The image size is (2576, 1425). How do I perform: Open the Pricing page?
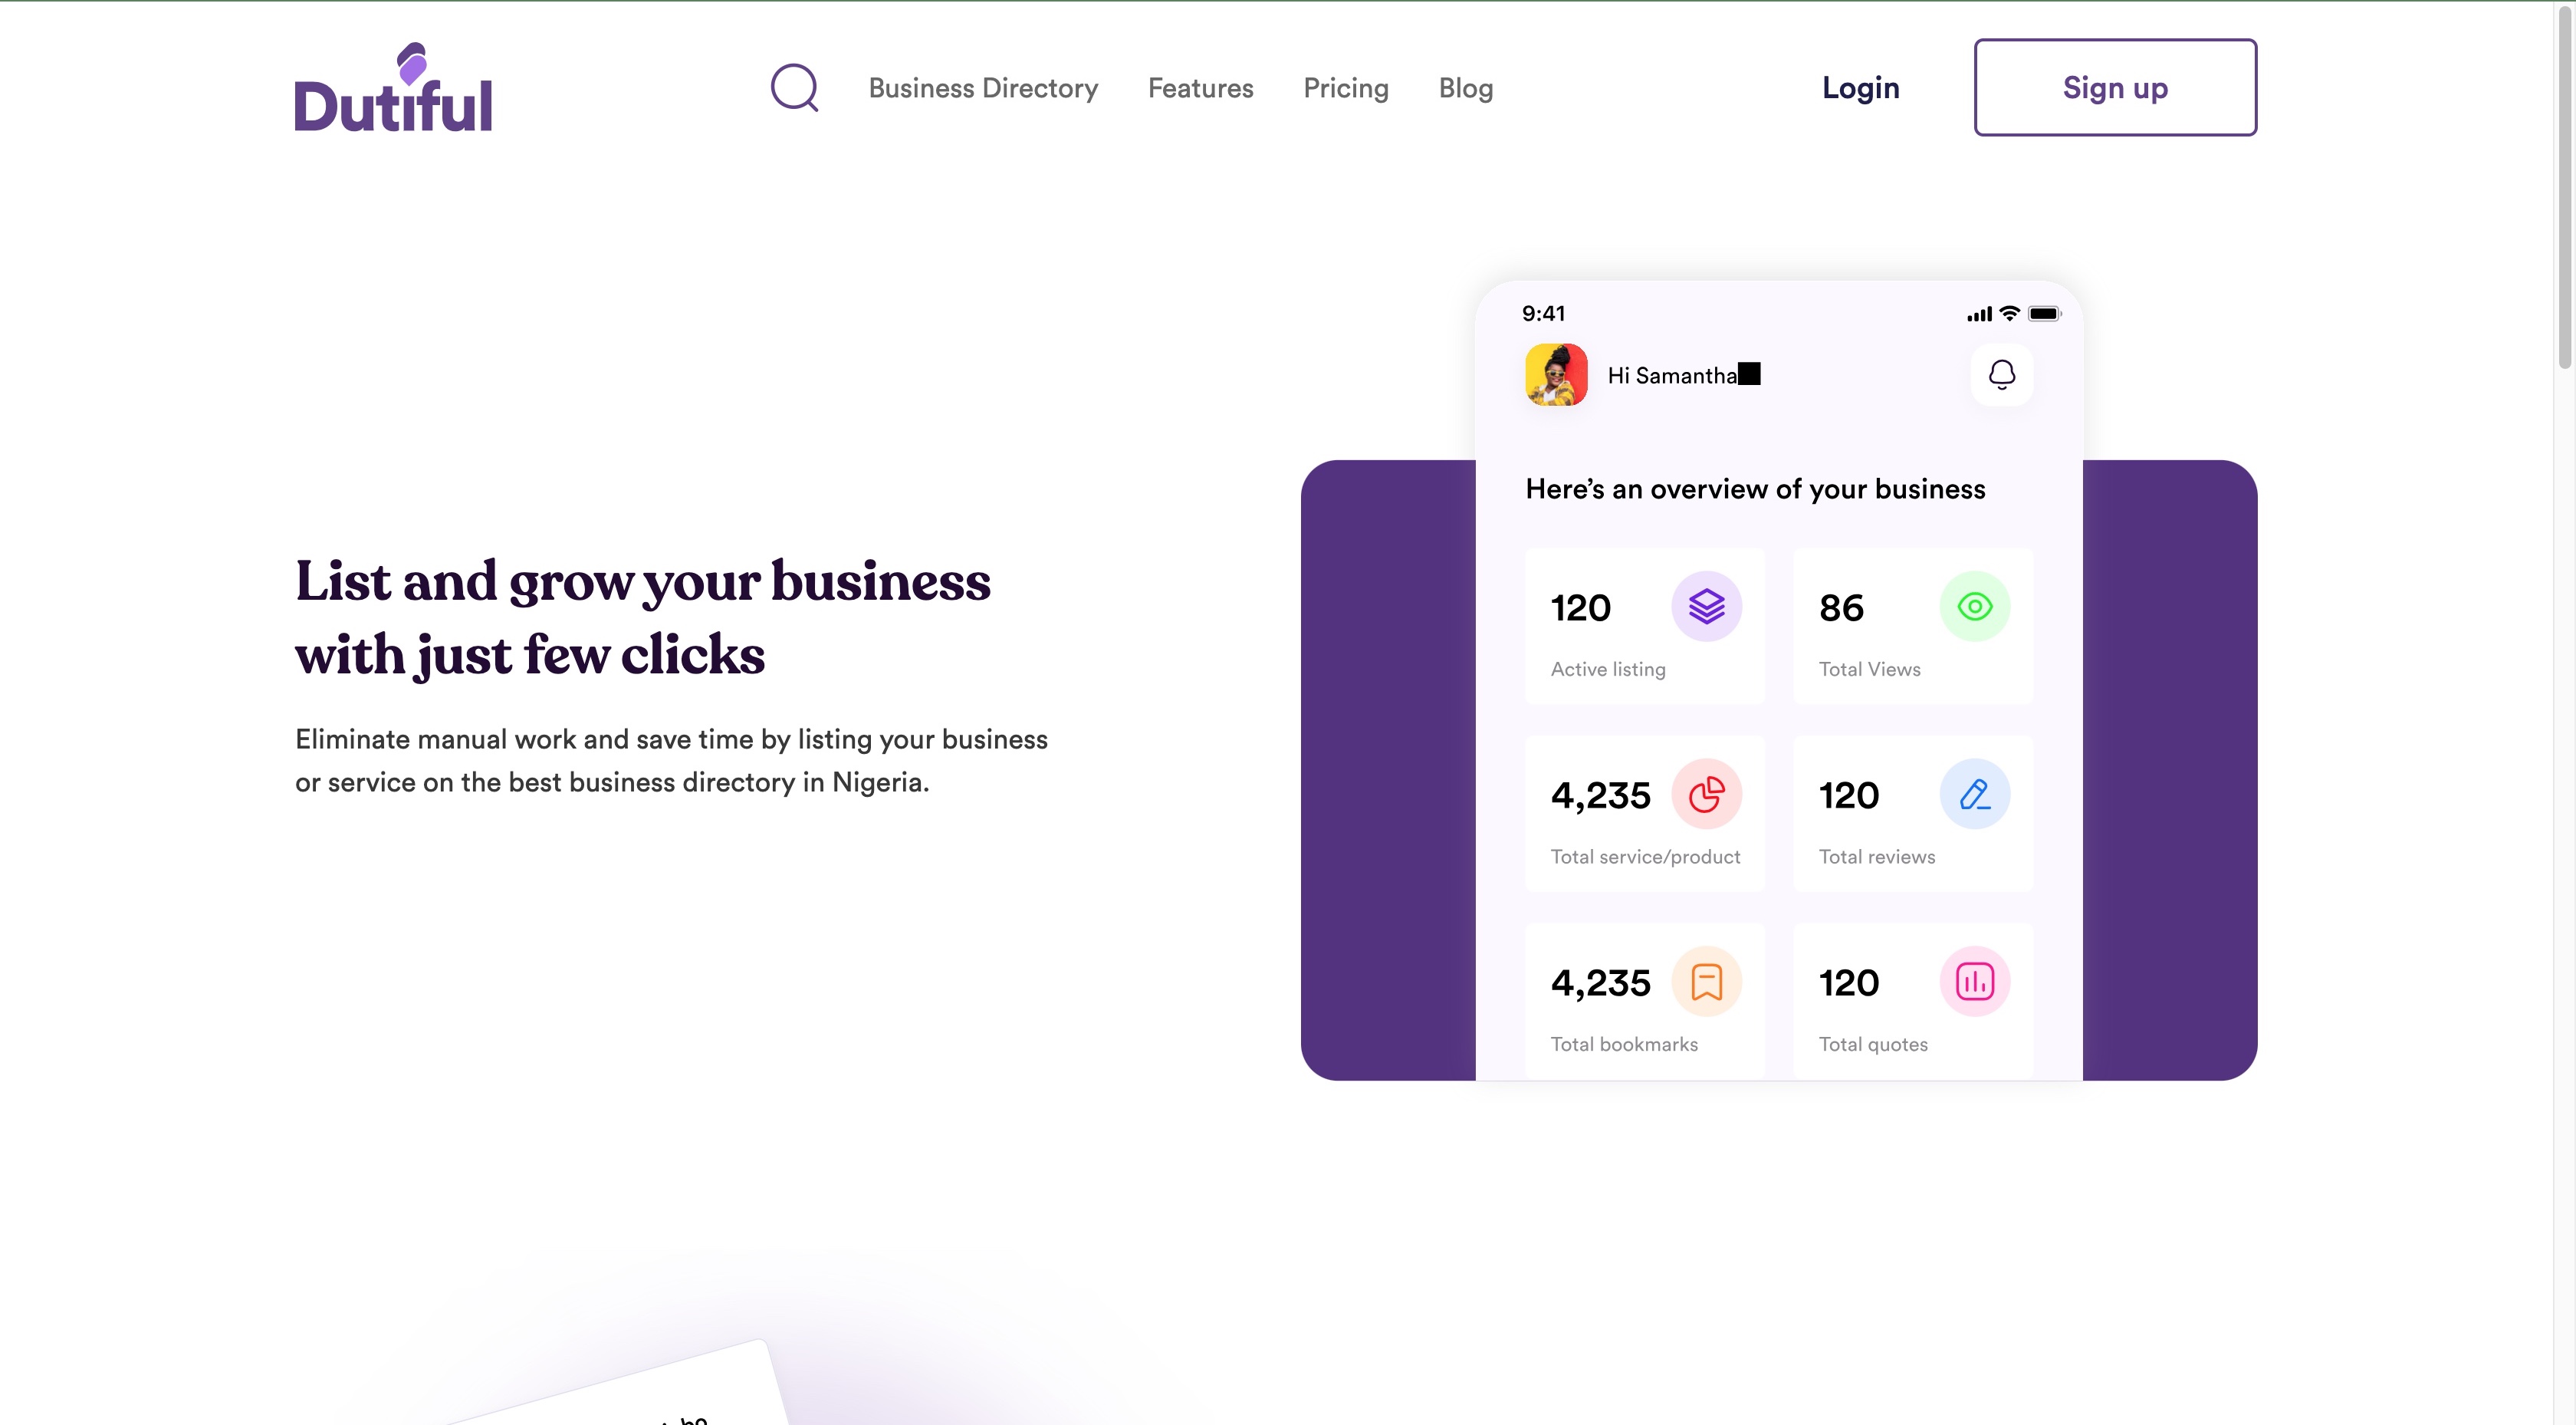tap(1345, 88)
